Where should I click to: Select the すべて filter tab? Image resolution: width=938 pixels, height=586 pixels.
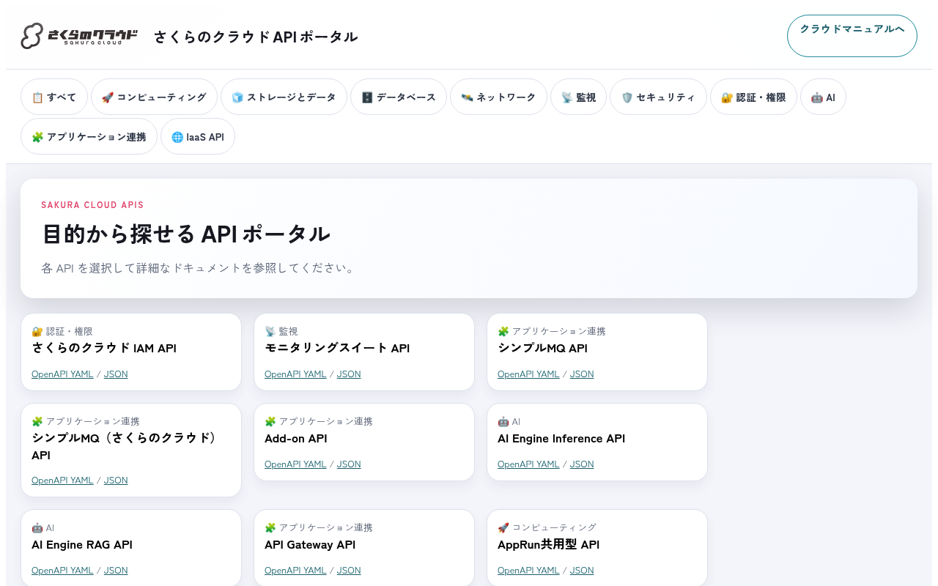click(54, 97)
